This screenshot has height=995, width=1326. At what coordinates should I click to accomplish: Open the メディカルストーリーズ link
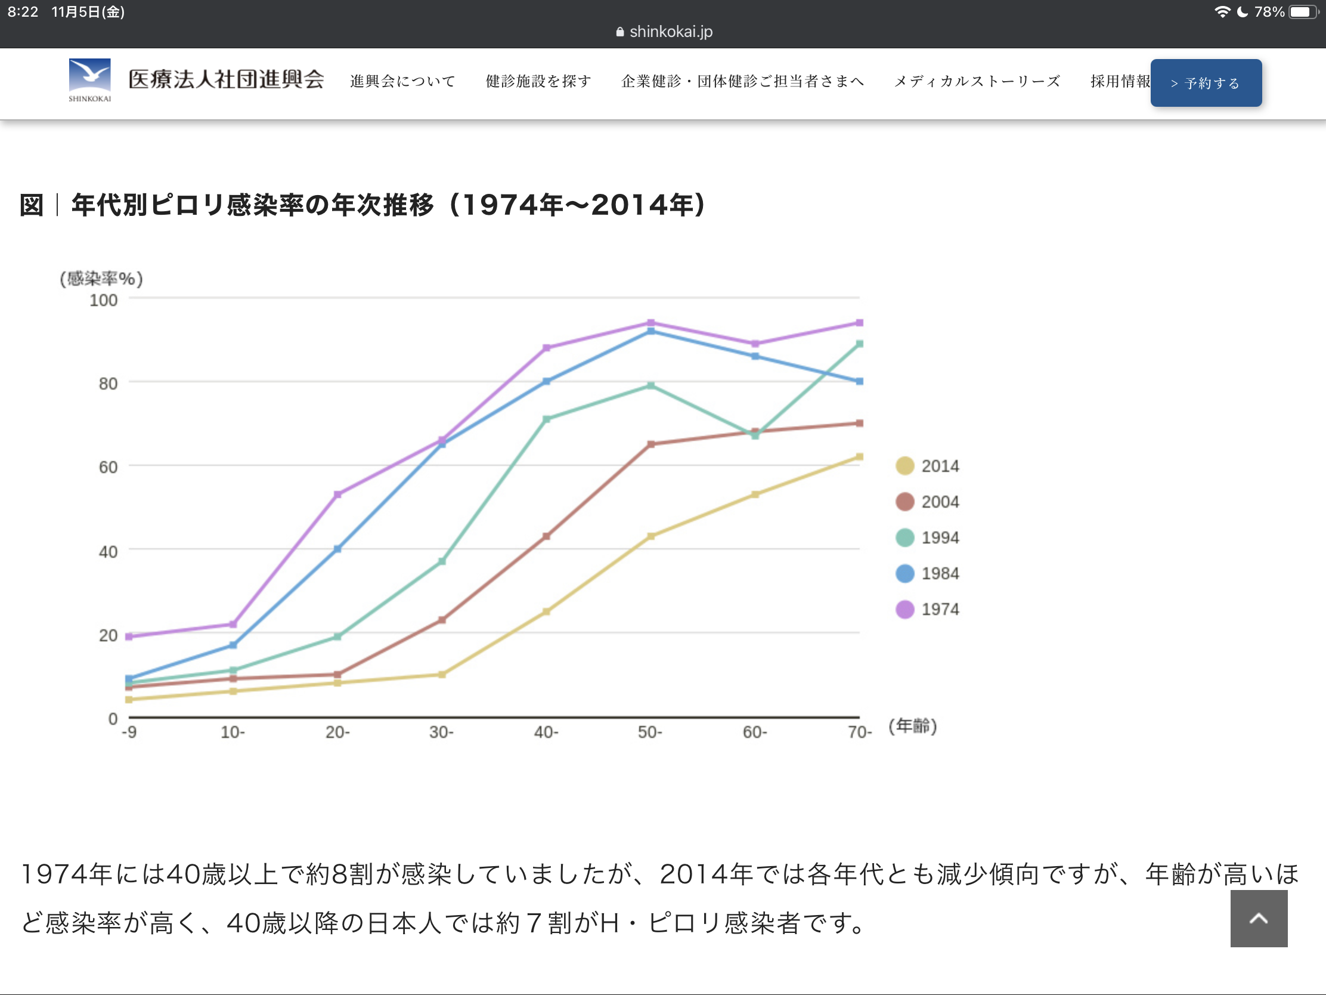pyautogui.click(x=977, y=81)
